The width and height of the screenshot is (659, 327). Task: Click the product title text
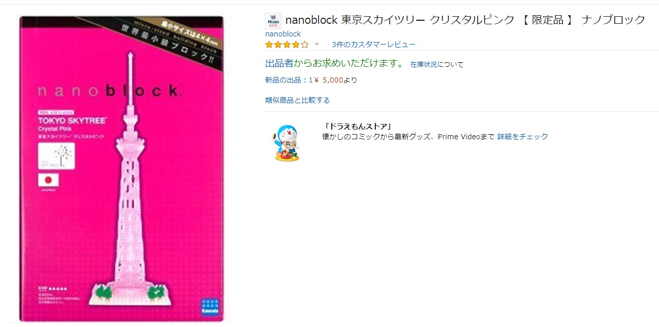click(x=466, y=20)
